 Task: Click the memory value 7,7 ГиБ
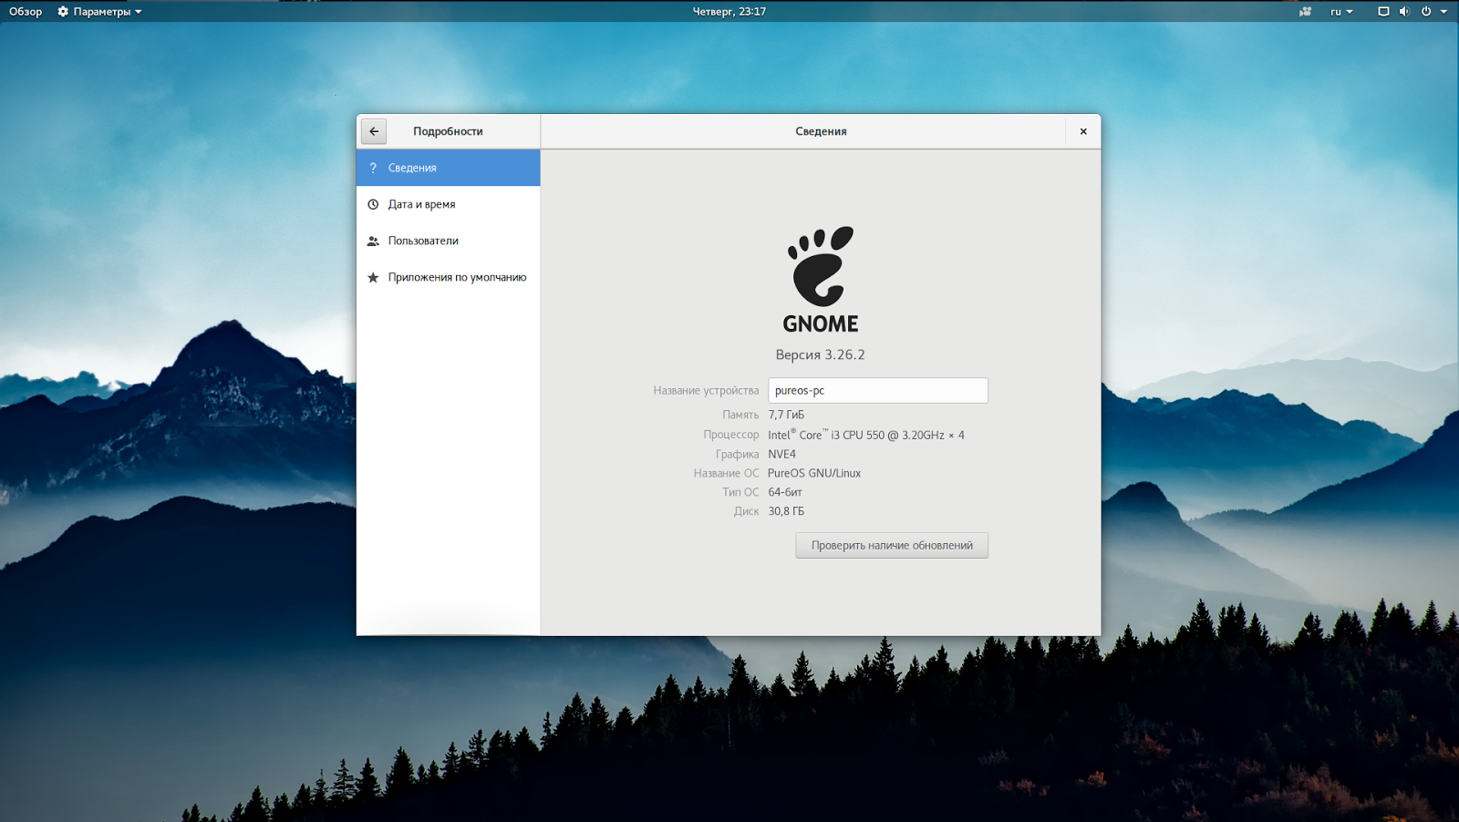[x=786, y=415]
